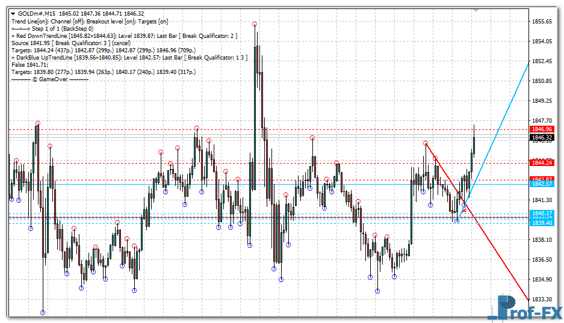Click the 1855.65 value on the price scale
Viewport: 564px width, 323px height.
(x=542, y=22)
